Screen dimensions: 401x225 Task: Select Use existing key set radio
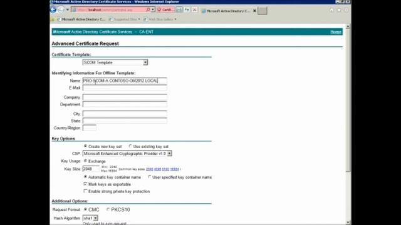click(x=130, y=146)
